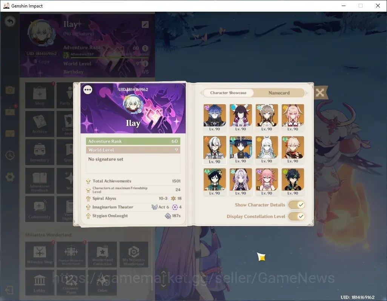Open the Lobby tile

click(x=40, y=283)
